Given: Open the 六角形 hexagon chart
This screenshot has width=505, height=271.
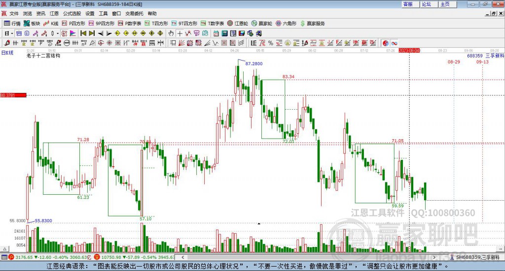Looking at the screenshot, I should (286, 24).
